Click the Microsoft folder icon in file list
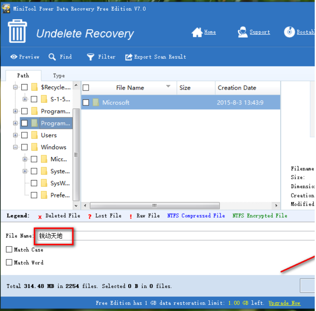316x311 pixels. [96, 102]
